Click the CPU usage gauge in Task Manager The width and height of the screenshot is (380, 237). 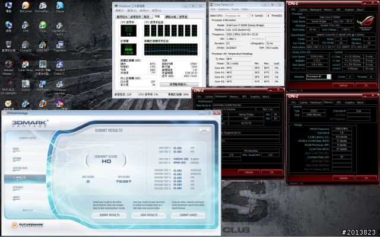click(x=128, y=31)
